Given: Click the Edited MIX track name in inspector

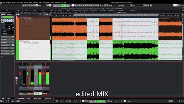Looking at the screenshot, I should click(7, 17).
